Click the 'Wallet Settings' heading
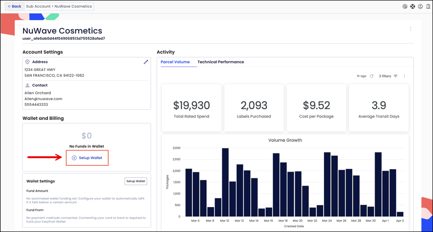Image resolution: width=433 pixels, height=232 pixels. pyautogui.click(x=41, y=181)
